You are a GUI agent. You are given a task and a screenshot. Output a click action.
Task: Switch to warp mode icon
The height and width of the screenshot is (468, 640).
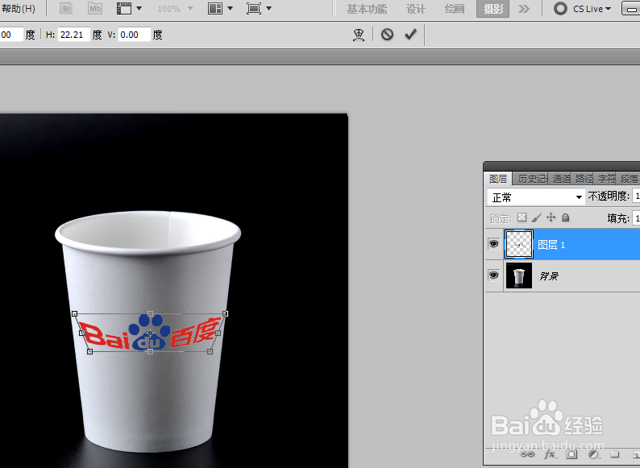click(359, 35)
